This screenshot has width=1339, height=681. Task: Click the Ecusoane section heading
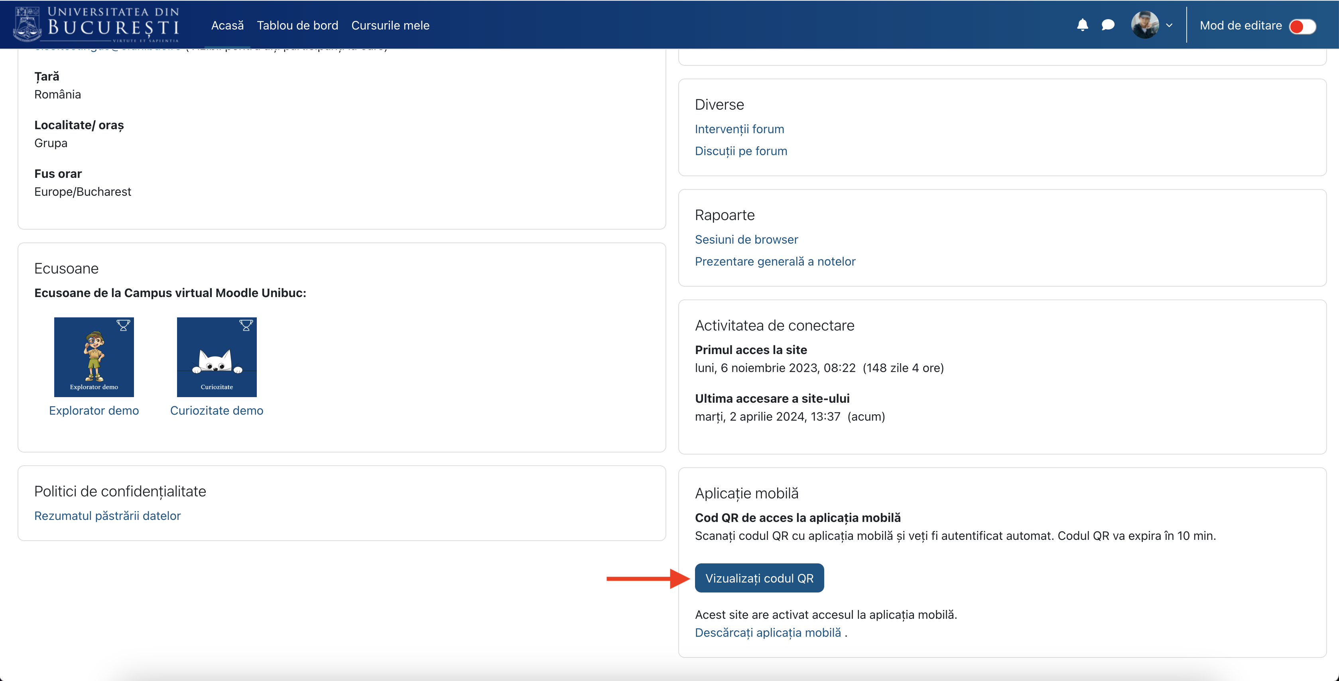point(67,268)
